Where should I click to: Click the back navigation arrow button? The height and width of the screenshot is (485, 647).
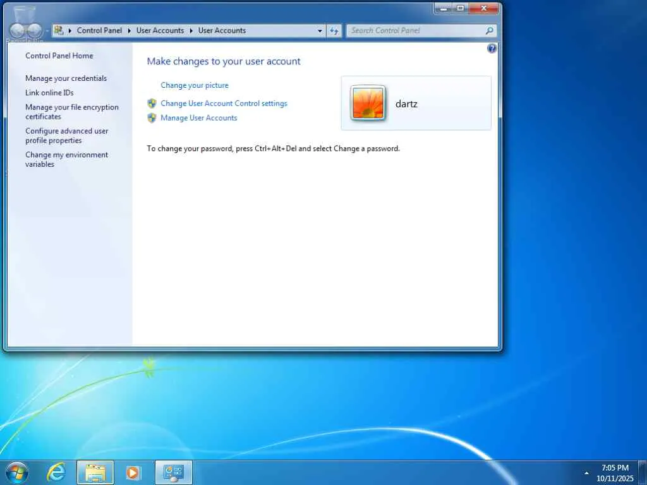click(x=17, y=30)
